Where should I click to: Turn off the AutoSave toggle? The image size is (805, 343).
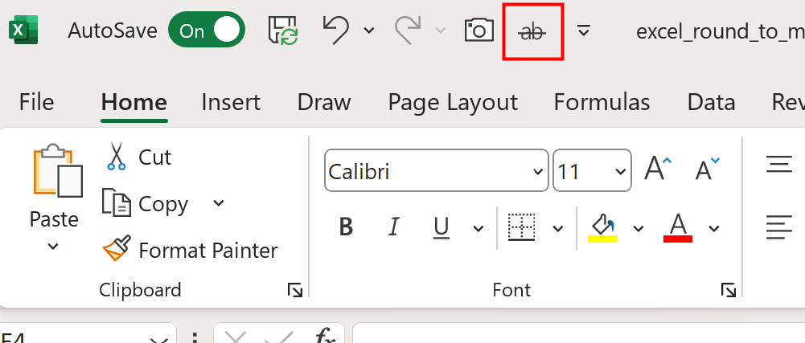(205, 31)
